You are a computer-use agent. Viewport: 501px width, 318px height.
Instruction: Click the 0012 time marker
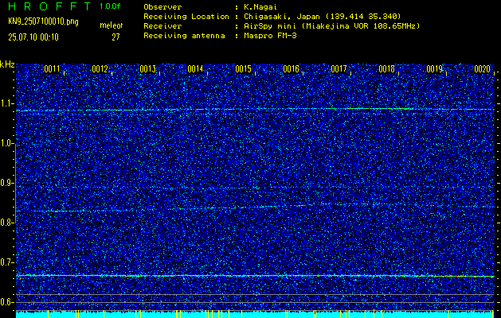(100, 69)
